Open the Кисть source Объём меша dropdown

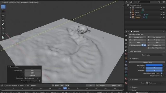point(154,83)
